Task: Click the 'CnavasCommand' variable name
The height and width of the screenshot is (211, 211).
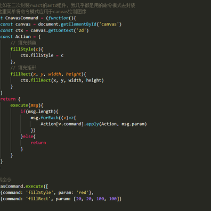Action: (x=21, y=18)
